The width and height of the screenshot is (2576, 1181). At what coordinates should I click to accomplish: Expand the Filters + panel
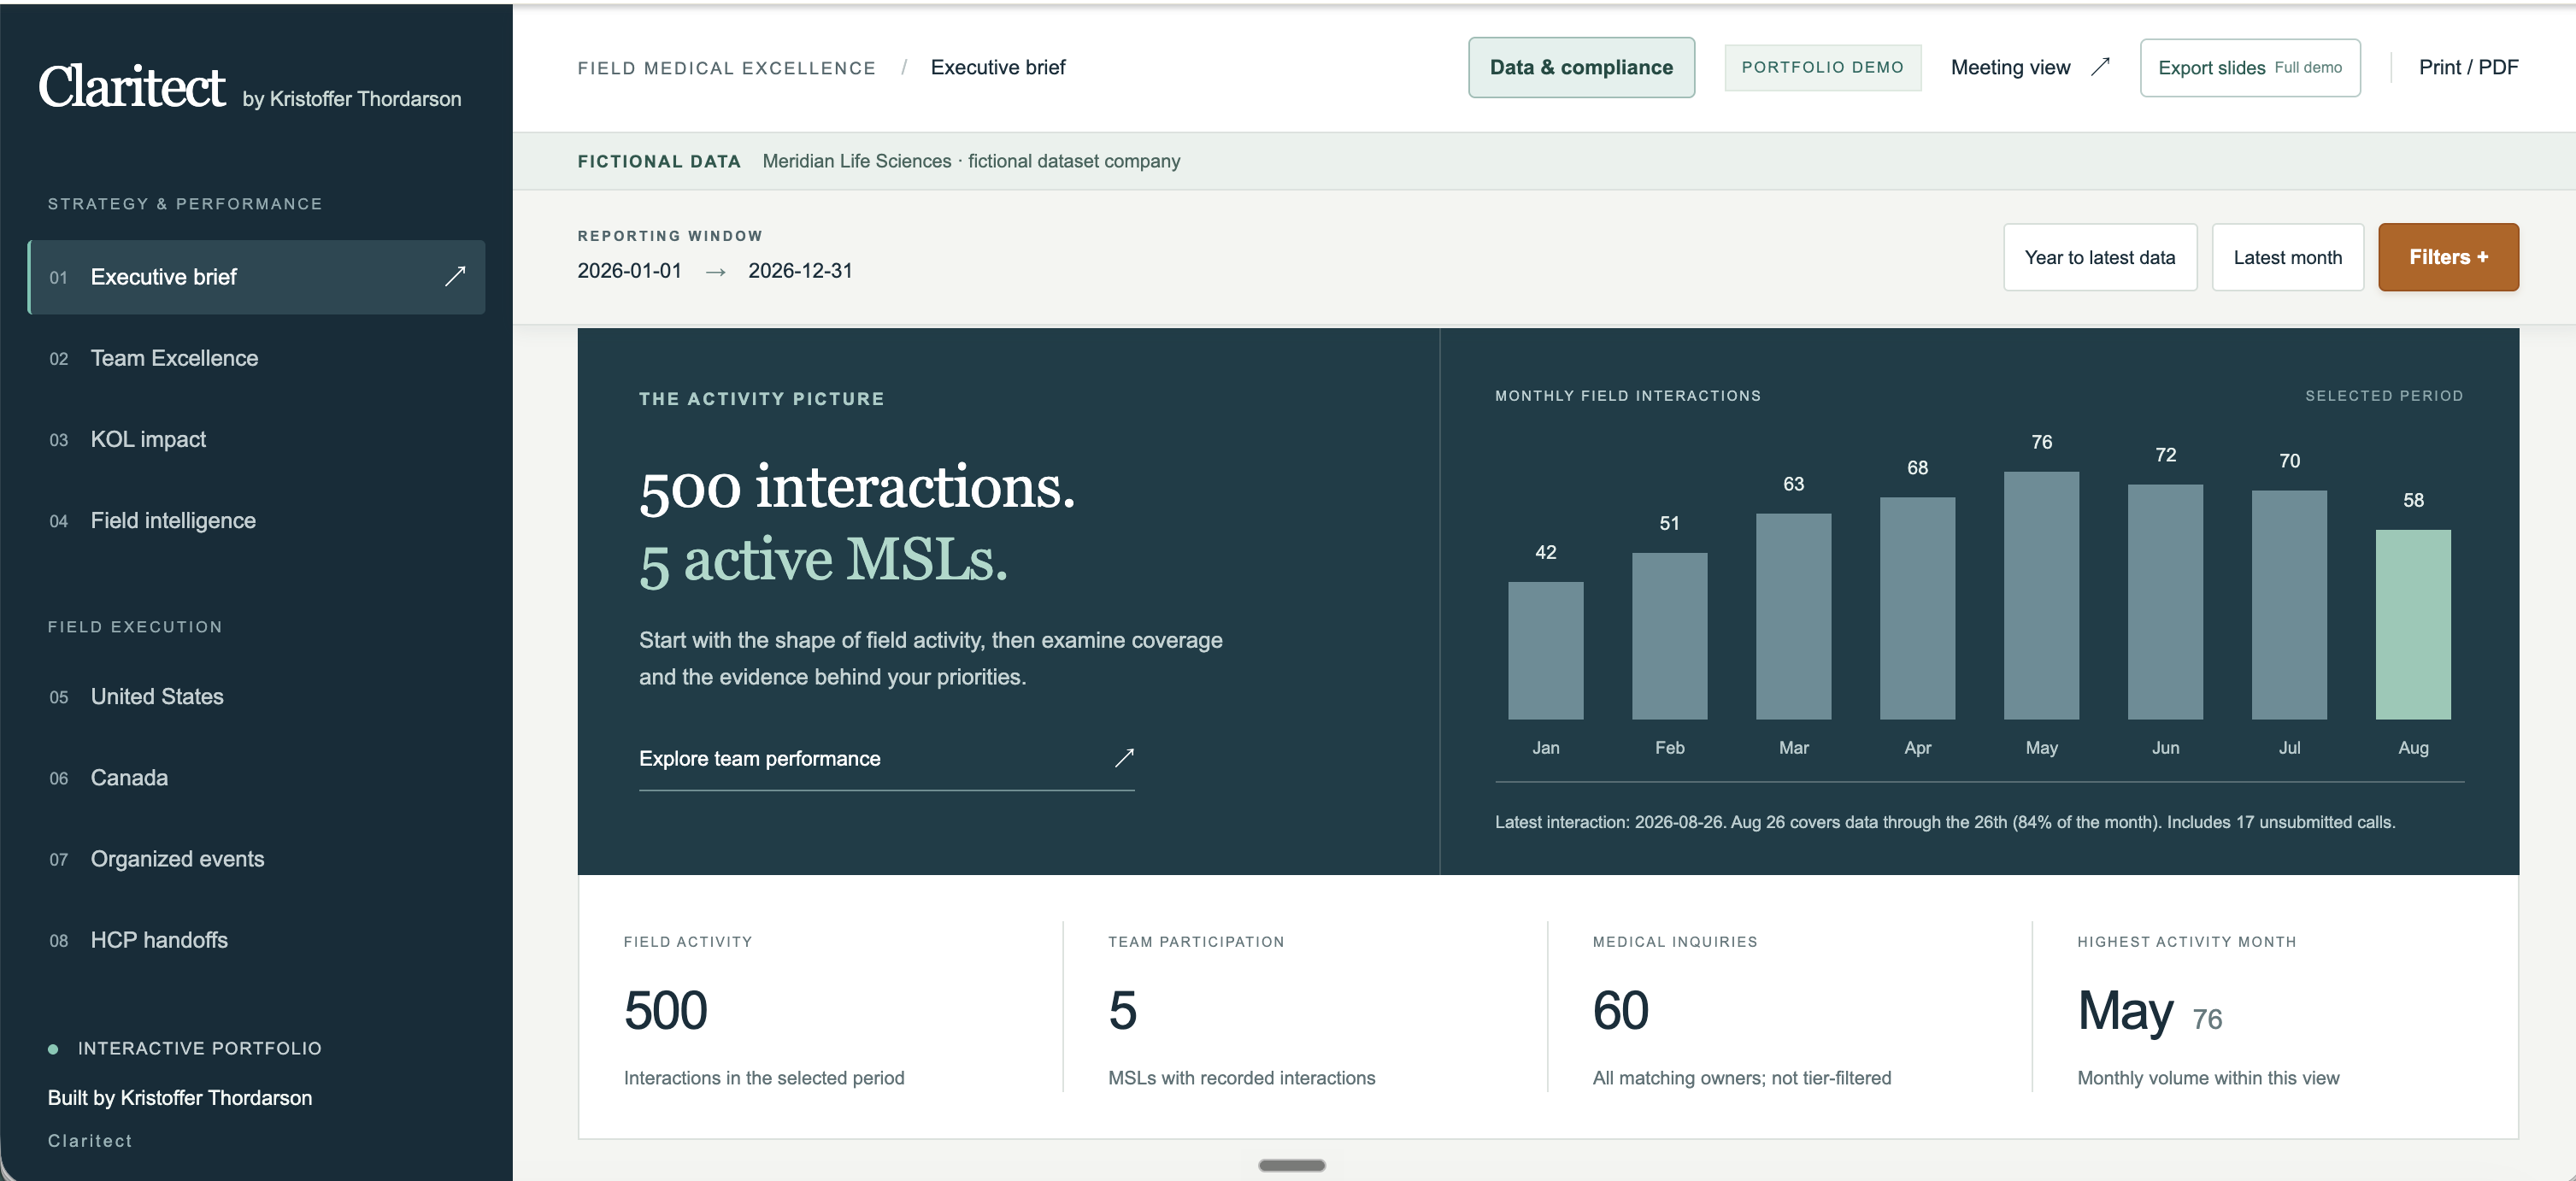click(x=2448, y=257)
